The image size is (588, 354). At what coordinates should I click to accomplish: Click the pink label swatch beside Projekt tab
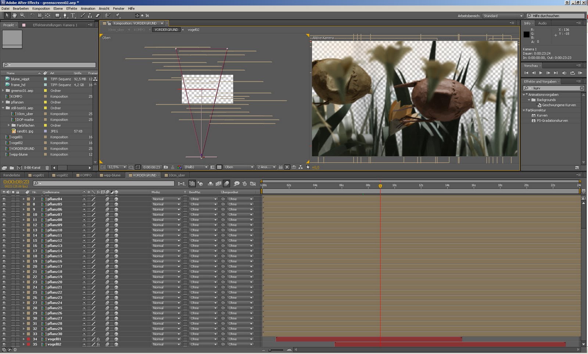(24, 25)
